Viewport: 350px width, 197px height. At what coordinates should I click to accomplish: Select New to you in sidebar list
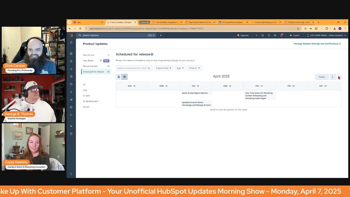[x=96, y=55]
